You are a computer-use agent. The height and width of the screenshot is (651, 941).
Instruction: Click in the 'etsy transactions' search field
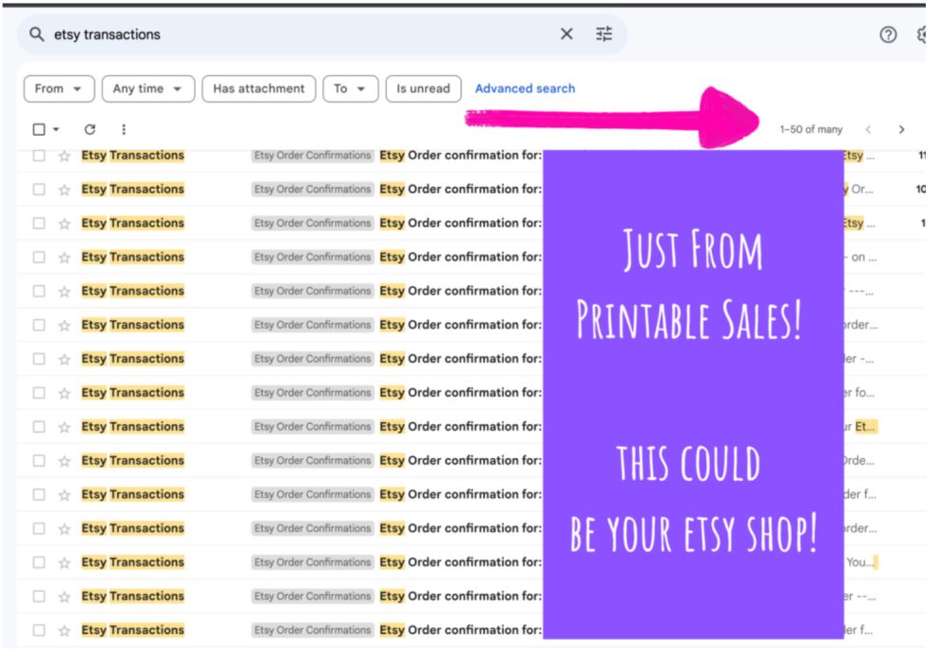(x=285, y=34)
